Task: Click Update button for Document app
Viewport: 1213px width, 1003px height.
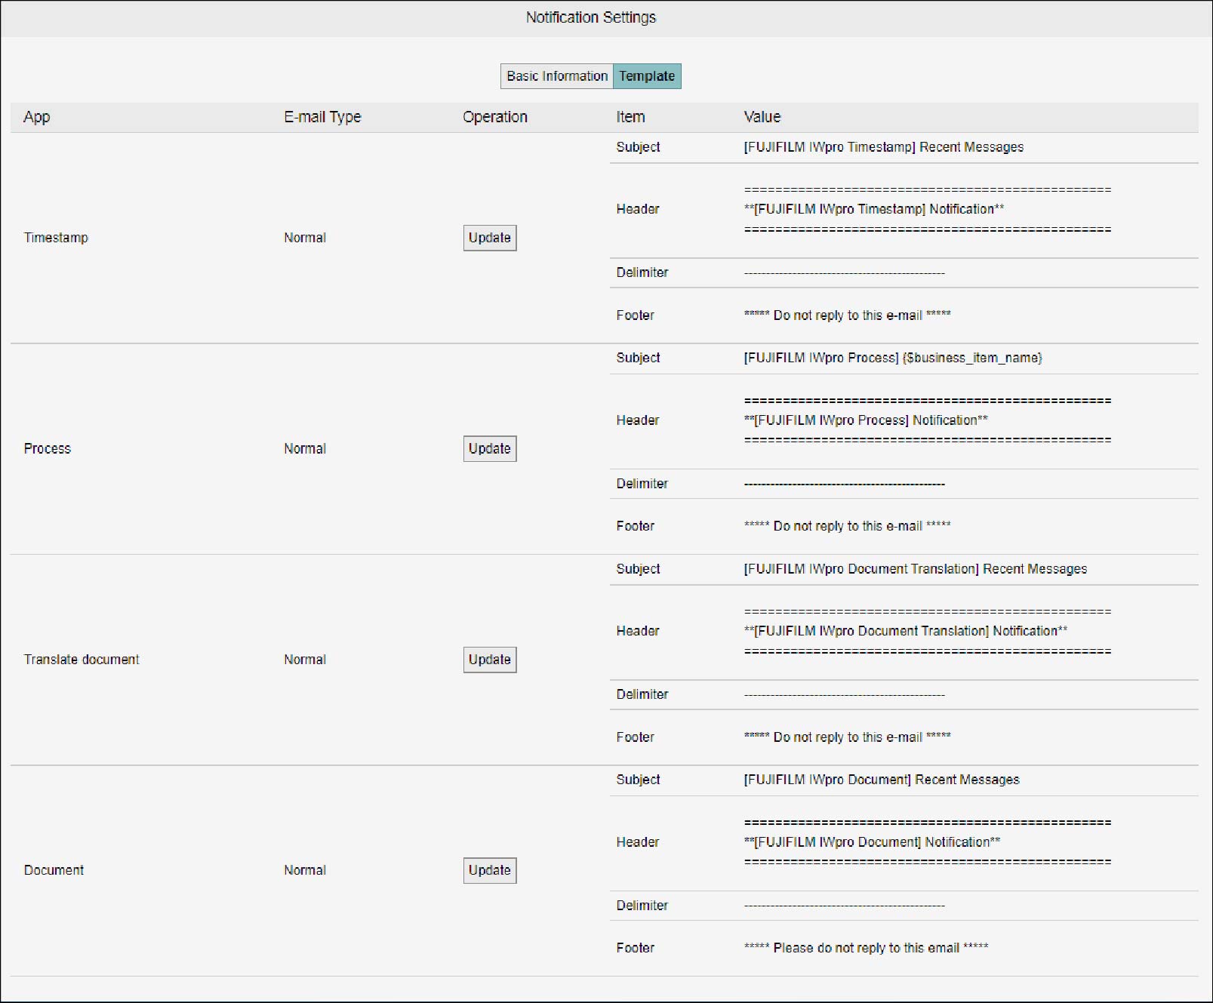Action: point(490,870)
